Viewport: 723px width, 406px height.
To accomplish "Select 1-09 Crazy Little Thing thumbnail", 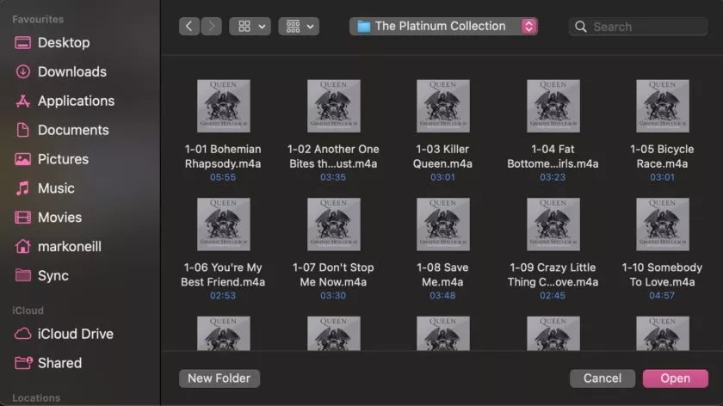I will coord(553,225).
